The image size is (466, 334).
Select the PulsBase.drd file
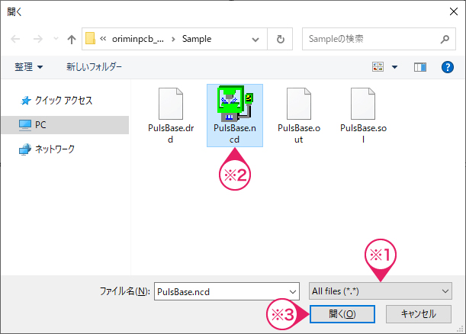(x=170, y=114)
